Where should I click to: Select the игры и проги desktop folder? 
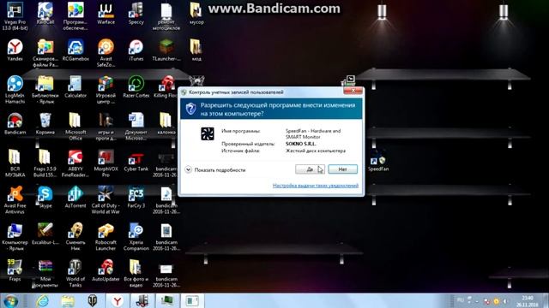click(x=106, y=126)
